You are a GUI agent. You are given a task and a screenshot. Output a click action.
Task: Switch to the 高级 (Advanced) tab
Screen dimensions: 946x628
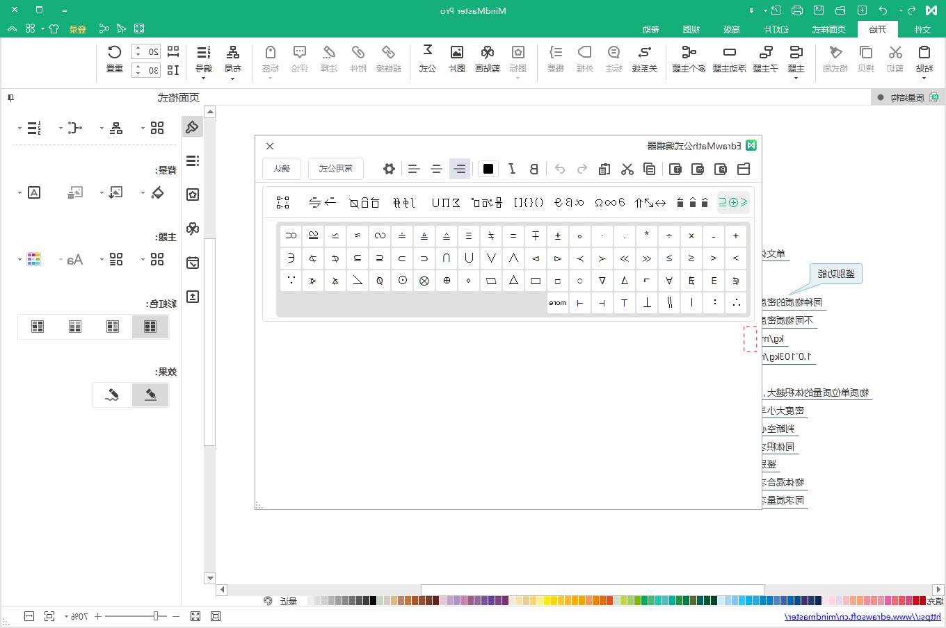[732, 29]
